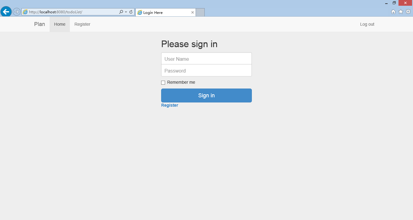Open a new blank tab
413x220 pixels.
200,12
